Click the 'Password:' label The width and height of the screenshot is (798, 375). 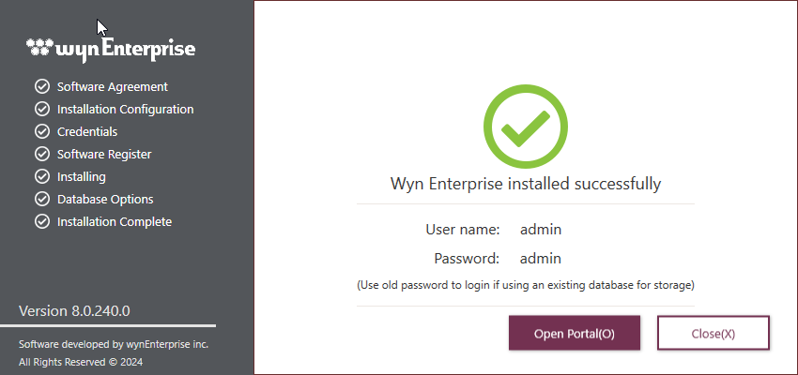point(467,259)
